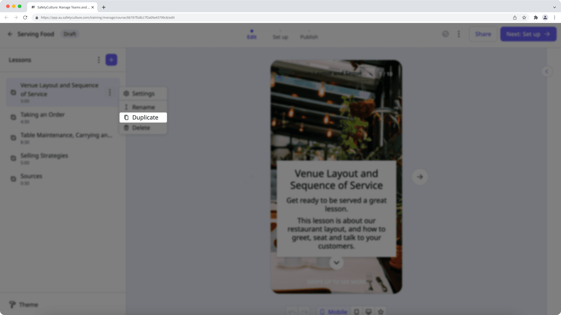Click the Next: Set up button
Viewport: 561px width, 315px height.
point(528,34)
